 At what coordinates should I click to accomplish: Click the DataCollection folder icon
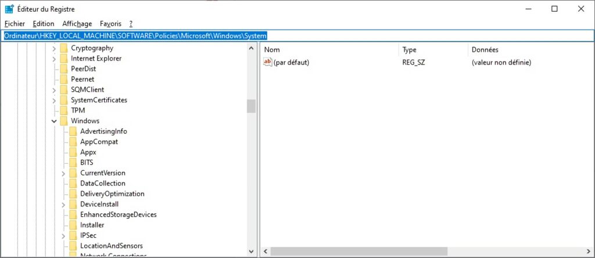tap(73, 183)
